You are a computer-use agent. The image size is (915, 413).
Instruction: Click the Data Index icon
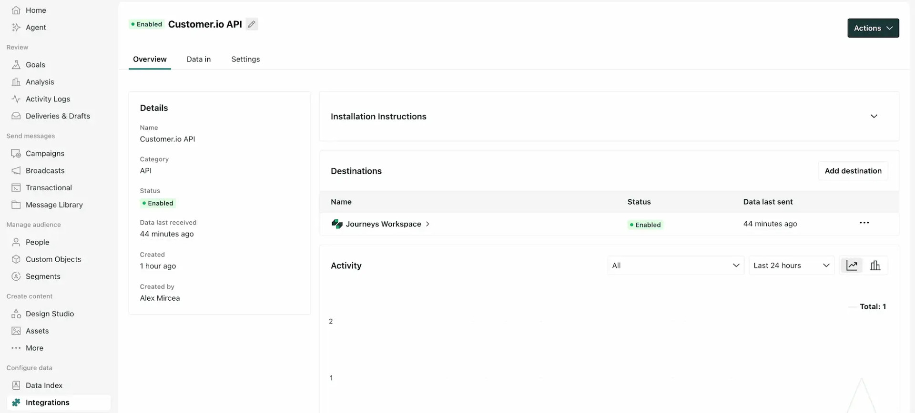point(16,385)
